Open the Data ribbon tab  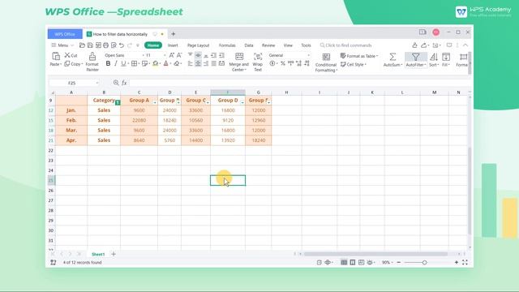[249, 45]
